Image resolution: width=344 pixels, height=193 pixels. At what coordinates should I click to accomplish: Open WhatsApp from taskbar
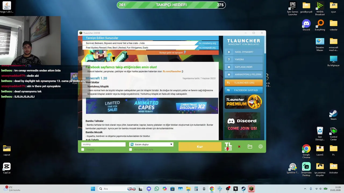point(157,189)
